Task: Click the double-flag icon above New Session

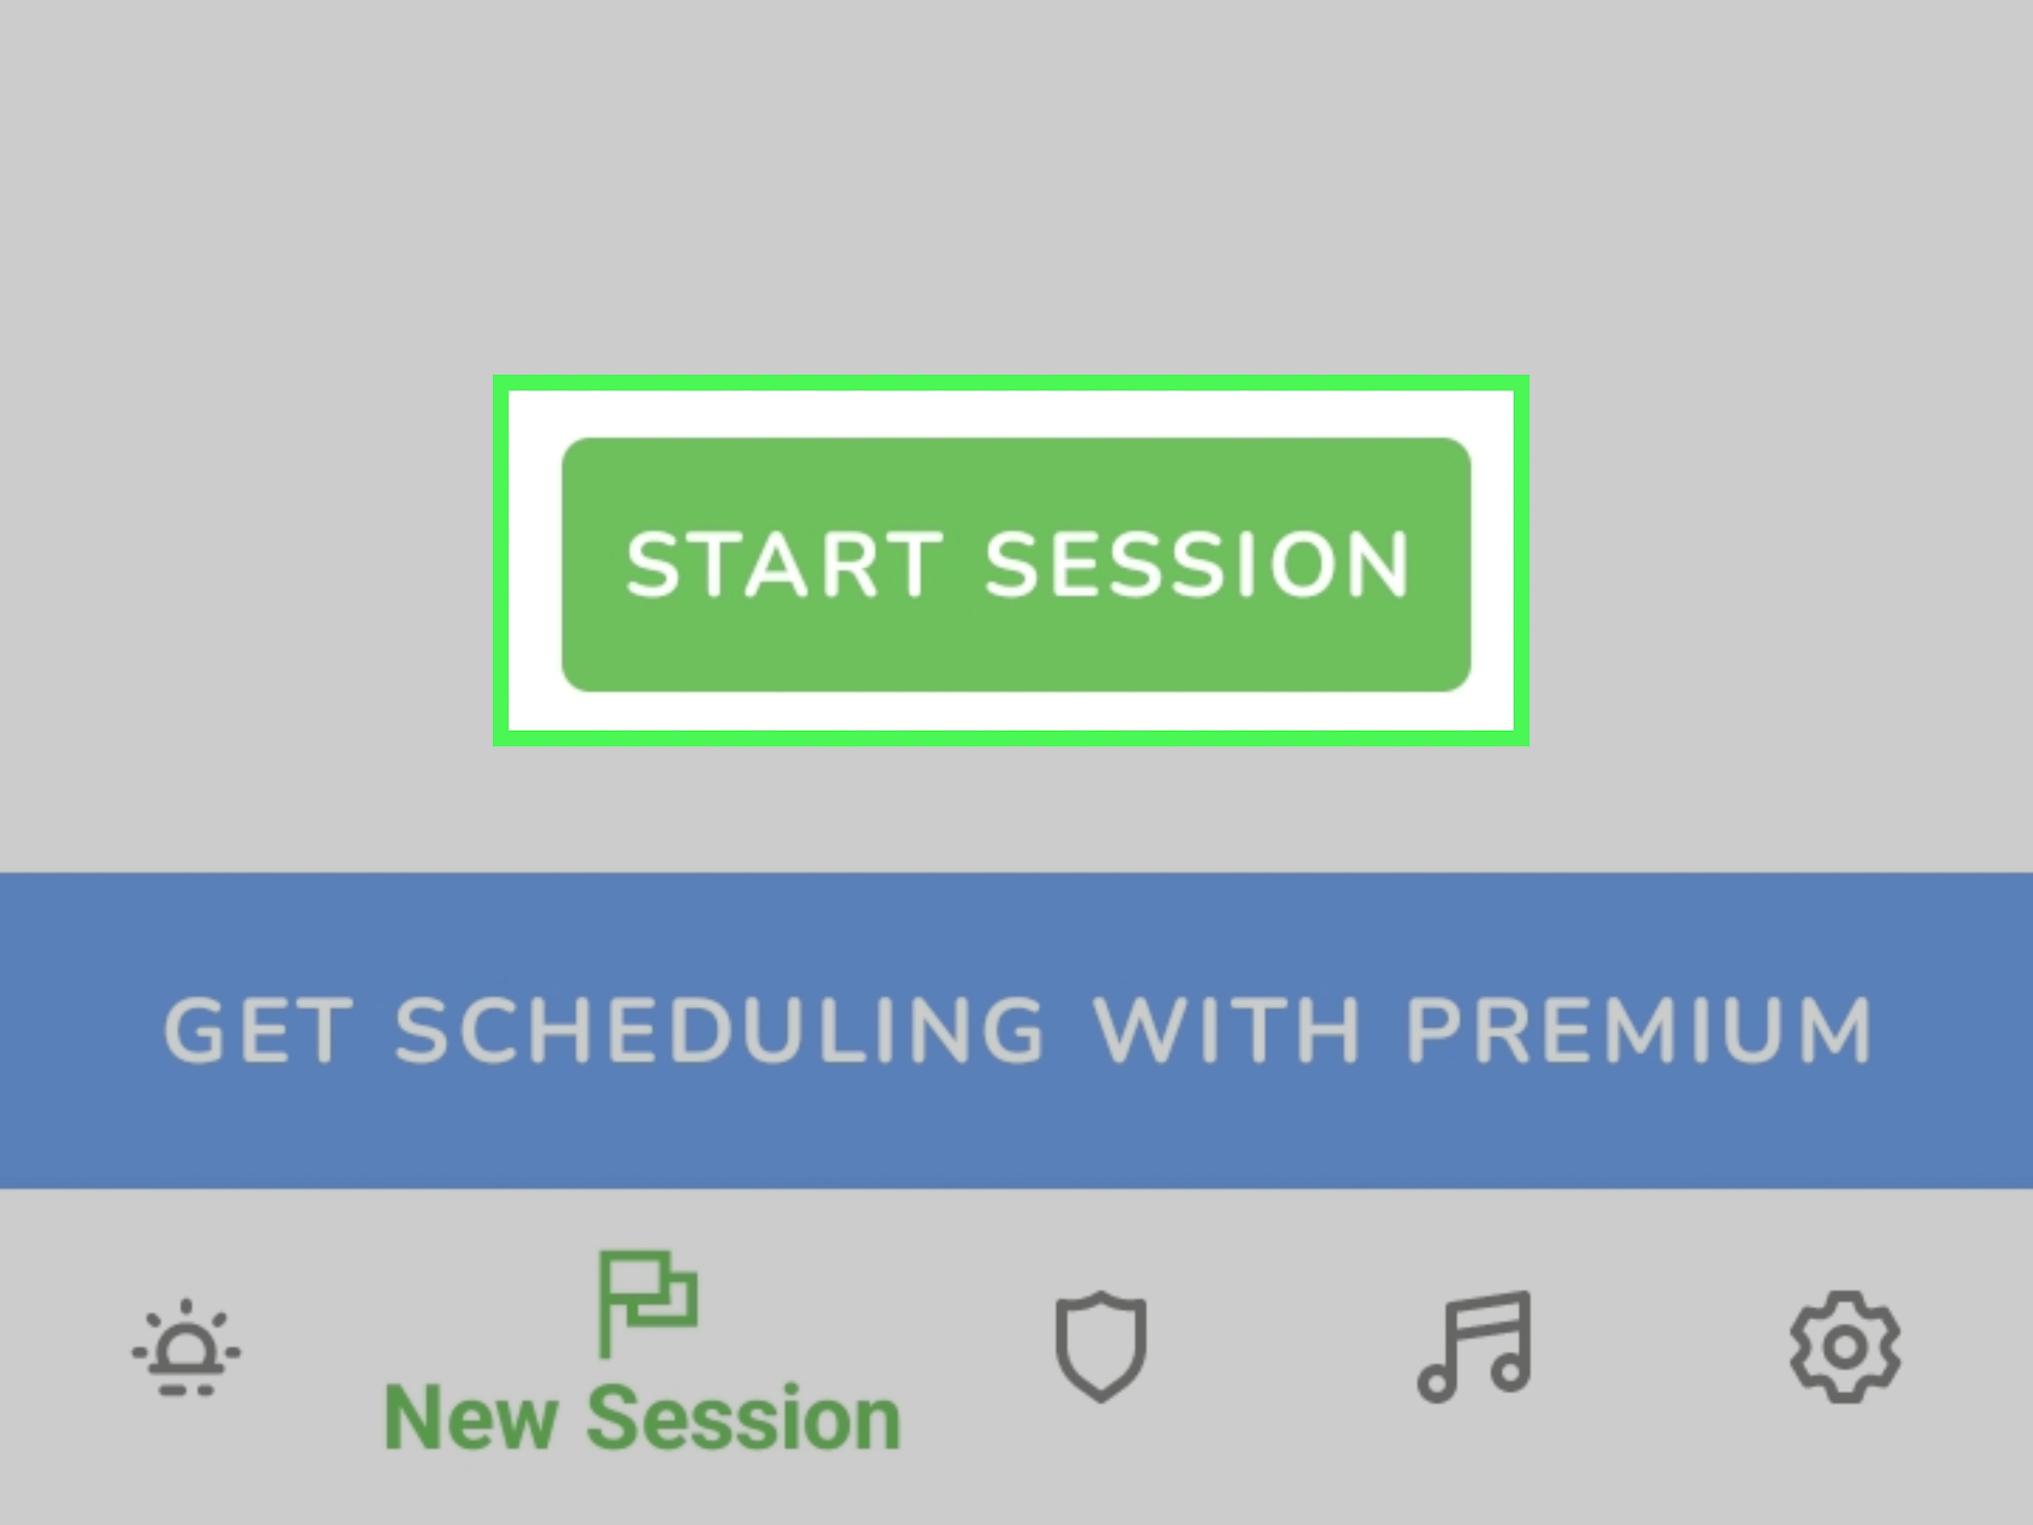Action: click(x=647, y=1301)
